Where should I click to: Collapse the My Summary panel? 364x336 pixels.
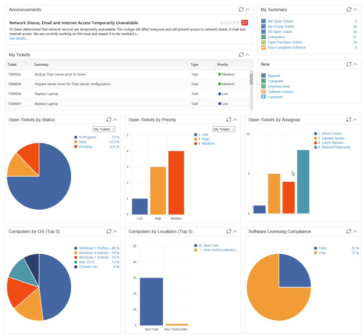coord(355,9)
